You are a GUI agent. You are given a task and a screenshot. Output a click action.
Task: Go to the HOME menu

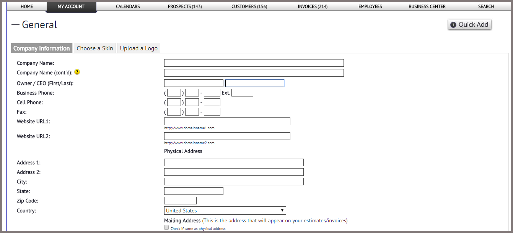pyautogui.click(x=27, y=6)
